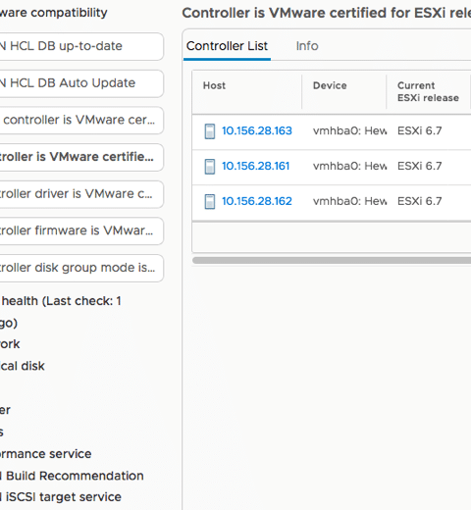471x510 pixels.
Task: Select the Controller List tab
Action: [x=227, y=46]
